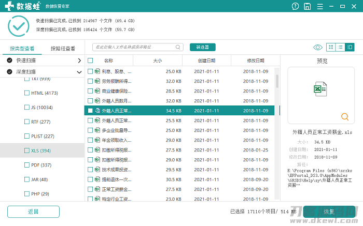Check the HTML (4173) type checkbox

pyautogui.click(x=27, y=93)
